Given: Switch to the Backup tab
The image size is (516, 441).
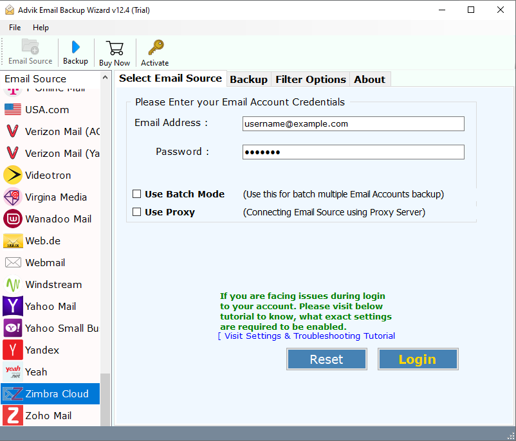Looking at the screenshot, I should pos(249,79).
